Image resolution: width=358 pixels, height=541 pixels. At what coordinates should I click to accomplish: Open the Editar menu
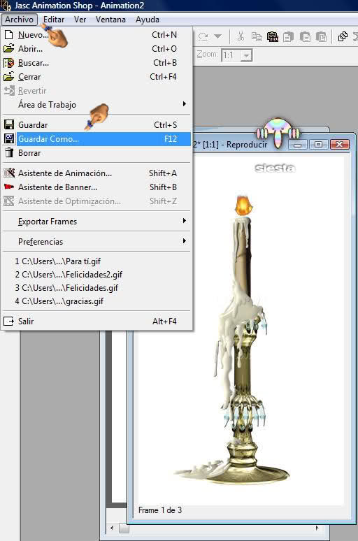click(54, 20)
